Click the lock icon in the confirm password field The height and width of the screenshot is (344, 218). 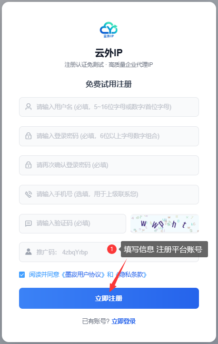pyautogui.click(x=29, y=165)
